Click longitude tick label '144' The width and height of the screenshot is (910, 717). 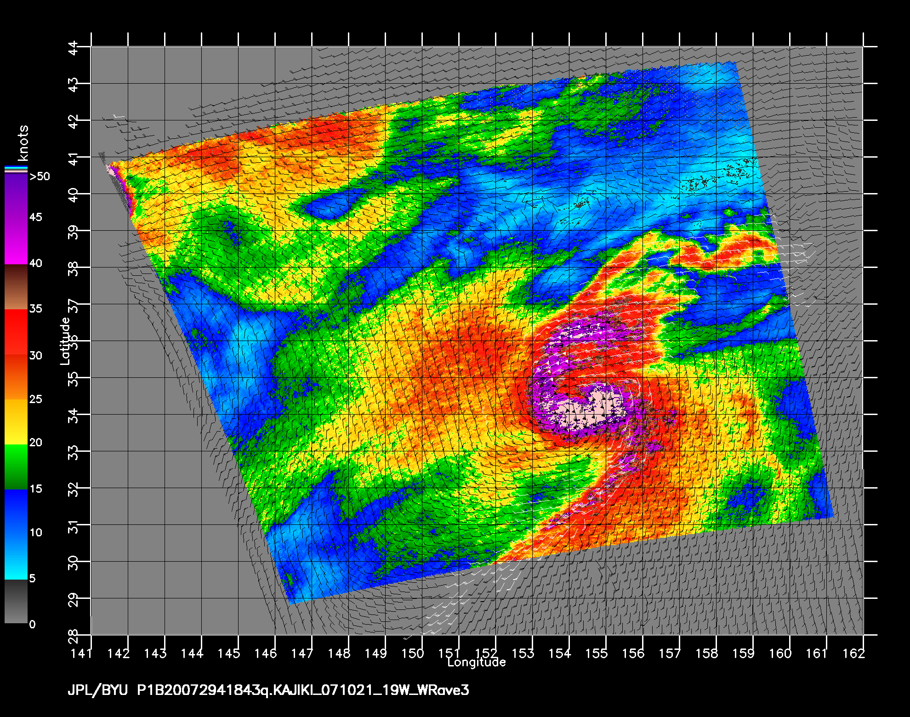tap(192, 653)
